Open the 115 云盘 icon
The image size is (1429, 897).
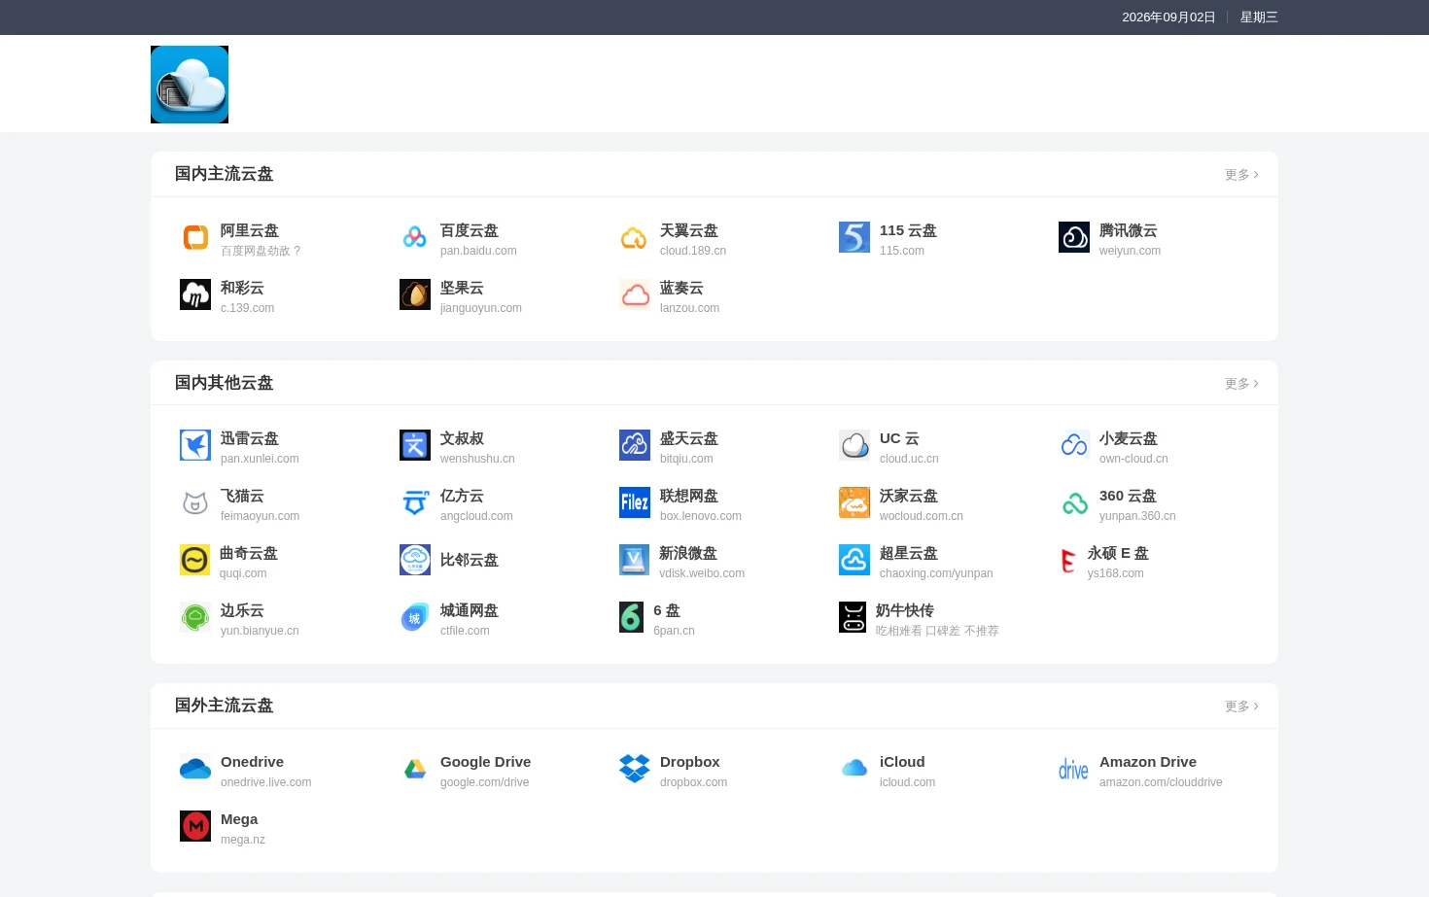(854, 237)
